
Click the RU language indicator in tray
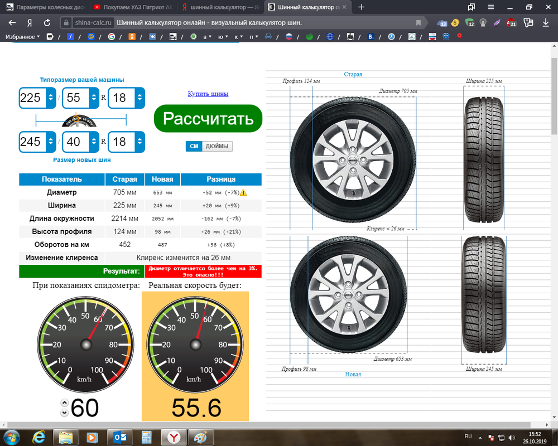(468, 437)
